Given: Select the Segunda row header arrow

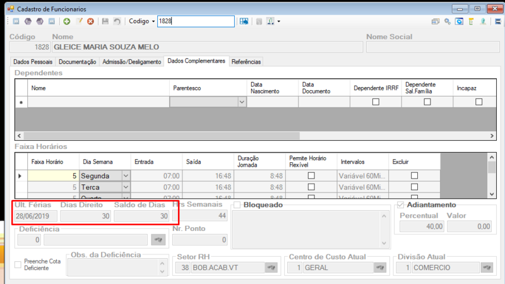Looking at the screenshot, I should pyautogui.click(x=21, y=176).
